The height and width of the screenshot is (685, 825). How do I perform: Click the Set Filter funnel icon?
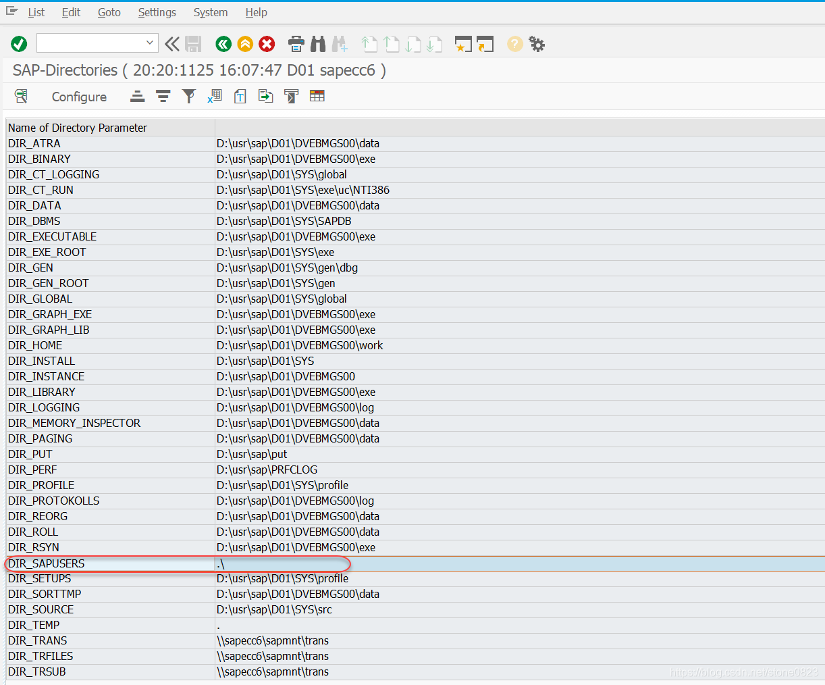click(189, 96)
